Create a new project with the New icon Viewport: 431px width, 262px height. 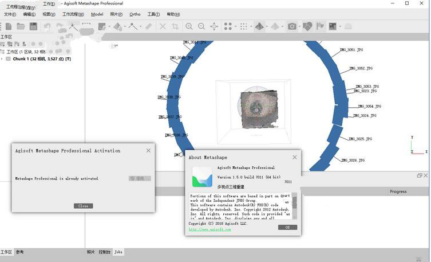point(9,26)
